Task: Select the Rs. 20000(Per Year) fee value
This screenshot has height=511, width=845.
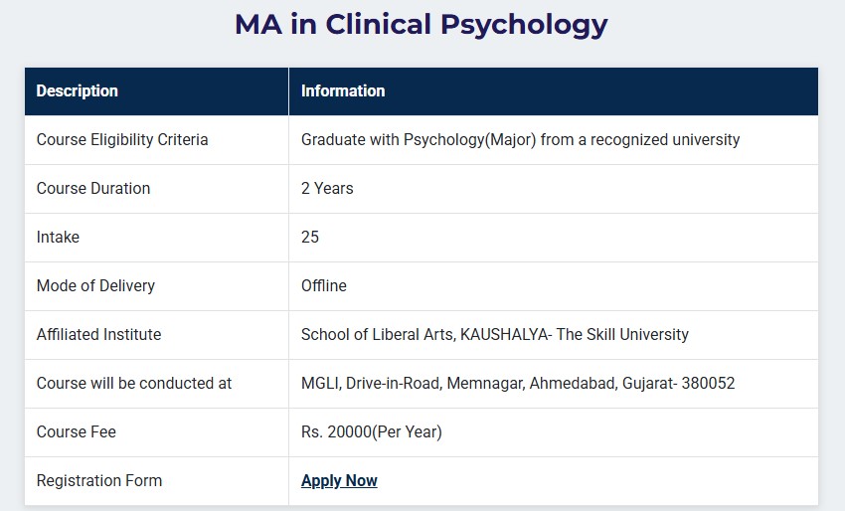Action: (372, 432)
